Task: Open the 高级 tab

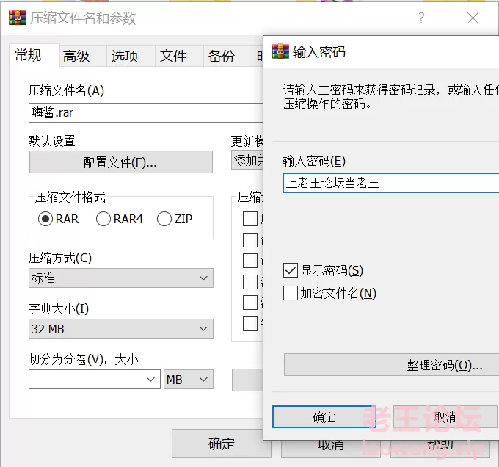Action: click(x=83, y=56)
